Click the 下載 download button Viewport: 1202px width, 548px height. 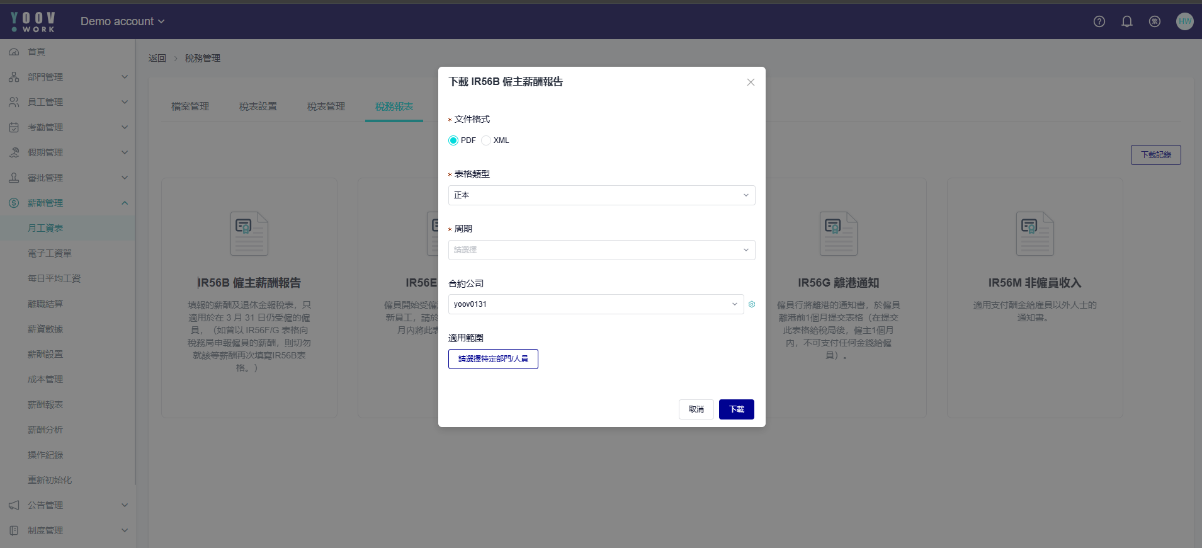point(736,409)
